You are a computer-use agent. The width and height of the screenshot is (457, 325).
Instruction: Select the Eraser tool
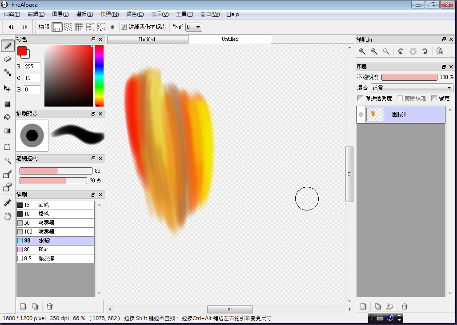pos(8,59)
